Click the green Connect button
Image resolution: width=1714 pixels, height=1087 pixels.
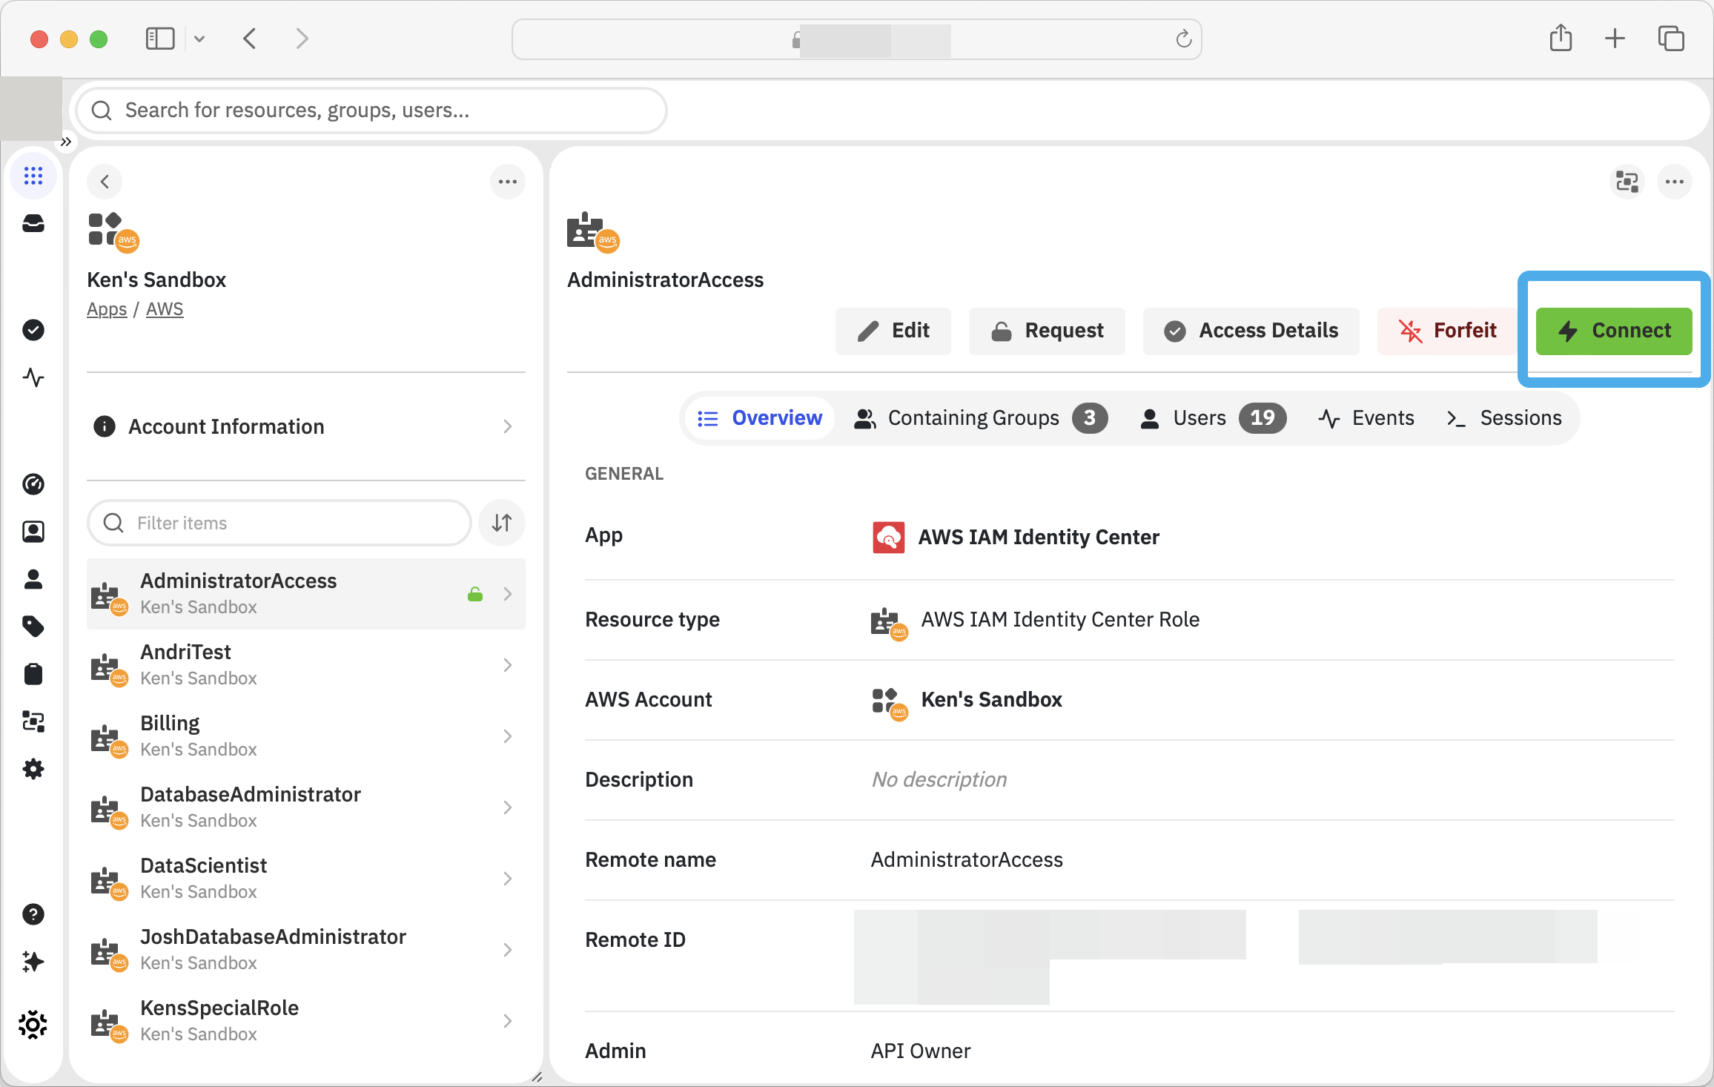point(1614,331)
